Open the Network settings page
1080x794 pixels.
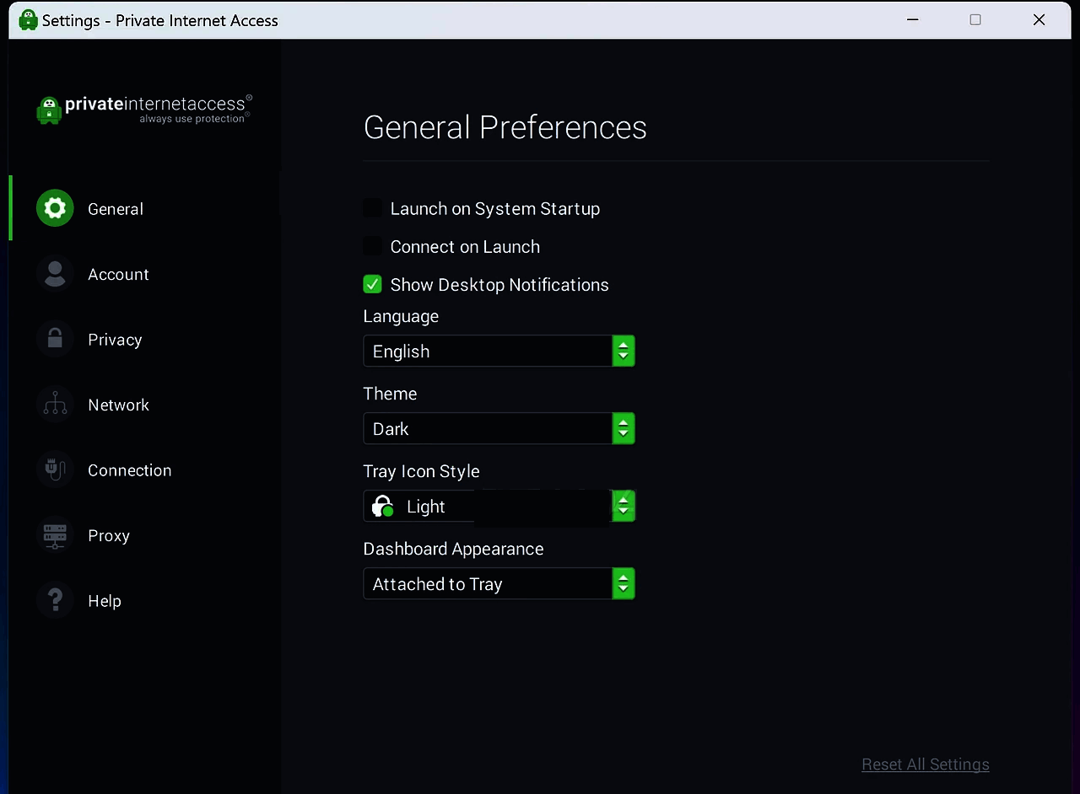pos(118,405)
